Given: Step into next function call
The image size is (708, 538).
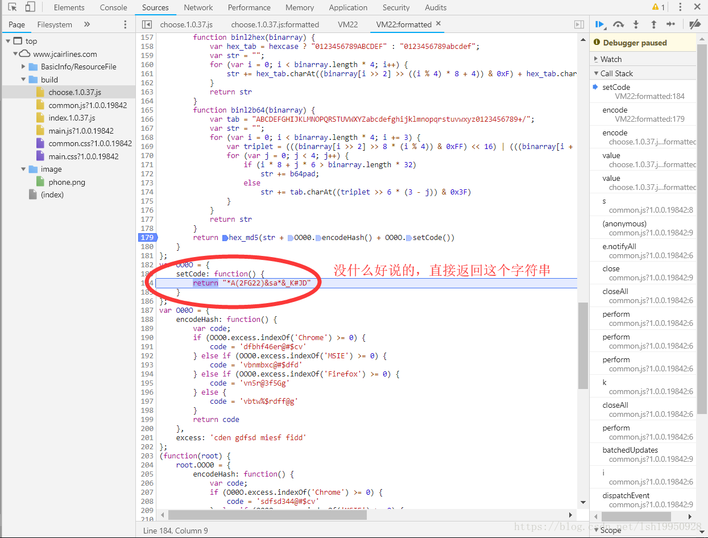Looking at the screenshot, I should (636, 24).
